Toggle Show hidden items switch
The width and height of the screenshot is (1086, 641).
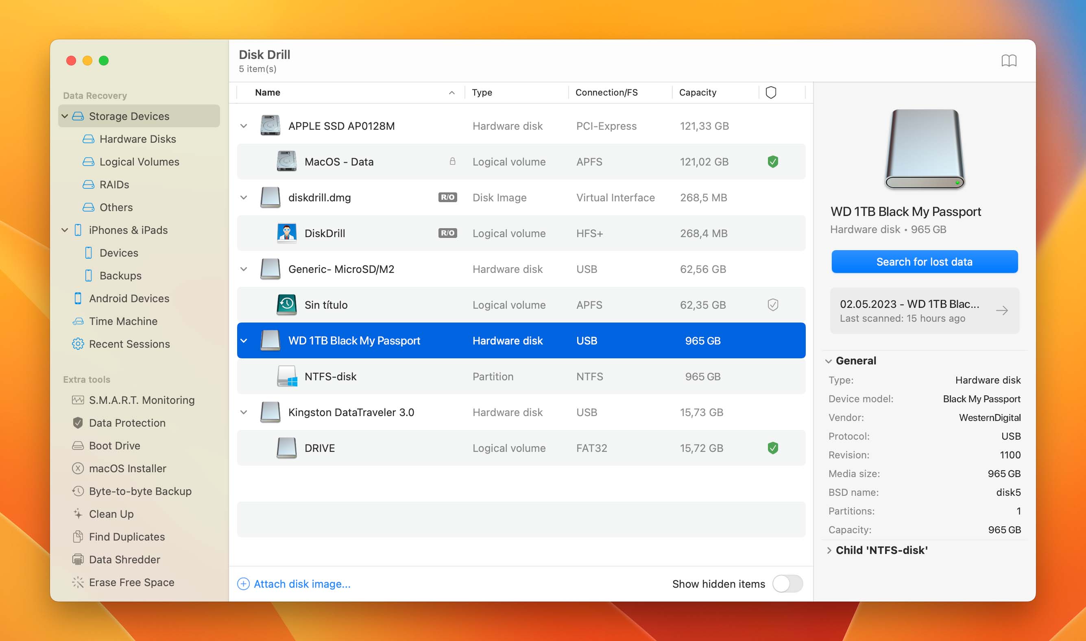[x=787, y=584]
